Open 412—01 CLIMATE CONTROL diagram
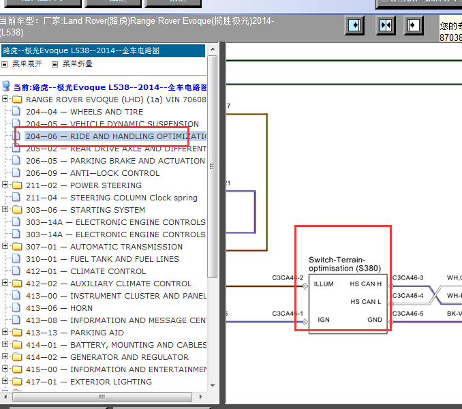 coord(86,271)
